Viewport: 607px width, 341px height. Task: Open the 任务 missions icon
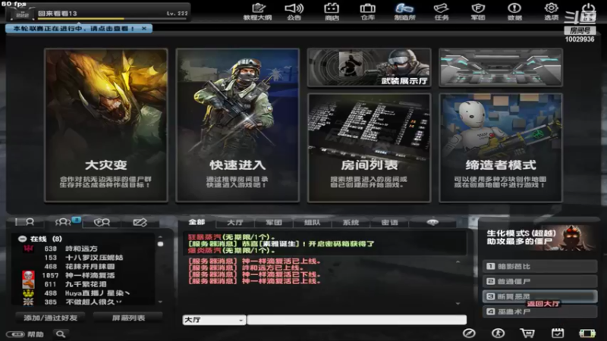[x=442, y=11]
